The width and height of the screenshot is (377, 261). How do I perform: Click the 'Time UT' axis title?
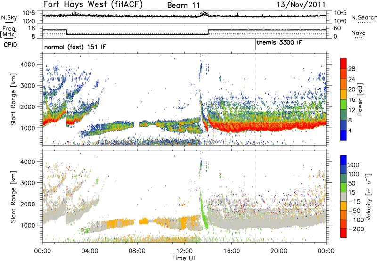[184, 258]
